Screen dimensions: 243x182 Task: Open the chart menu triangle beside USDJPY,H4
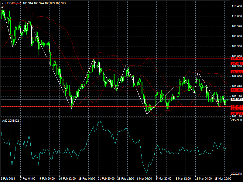coord(3,3)
